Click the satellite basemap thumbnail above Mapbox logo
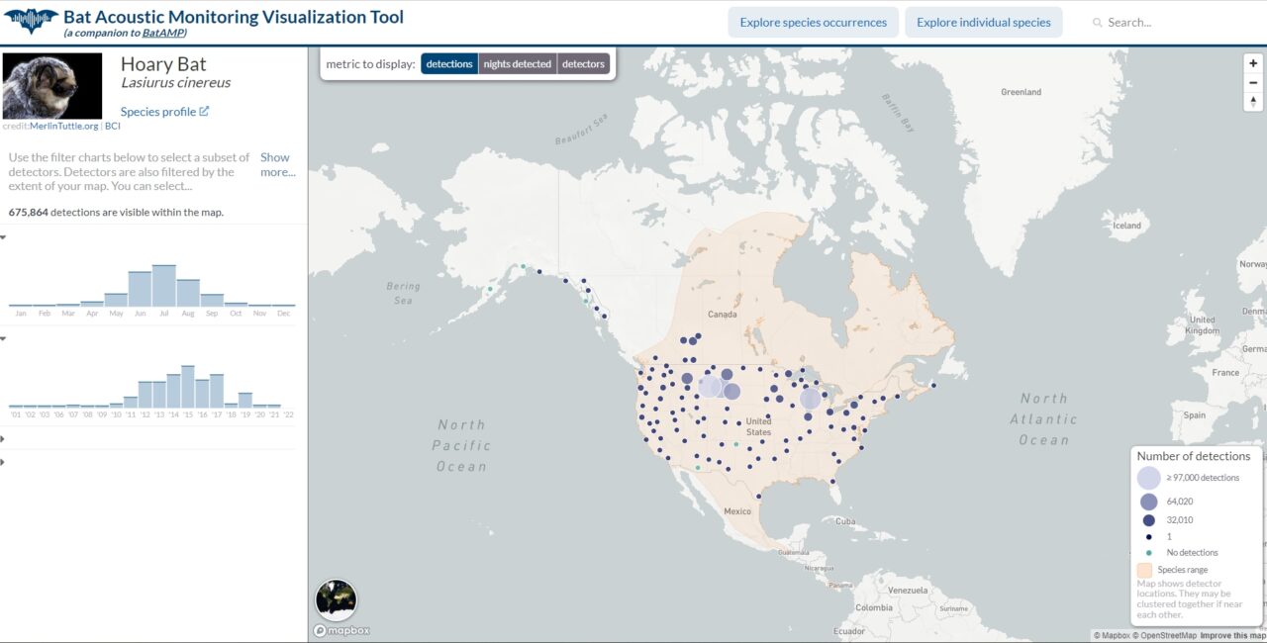The width and height of the screenshot is (1267, 643). pos(338,598)
